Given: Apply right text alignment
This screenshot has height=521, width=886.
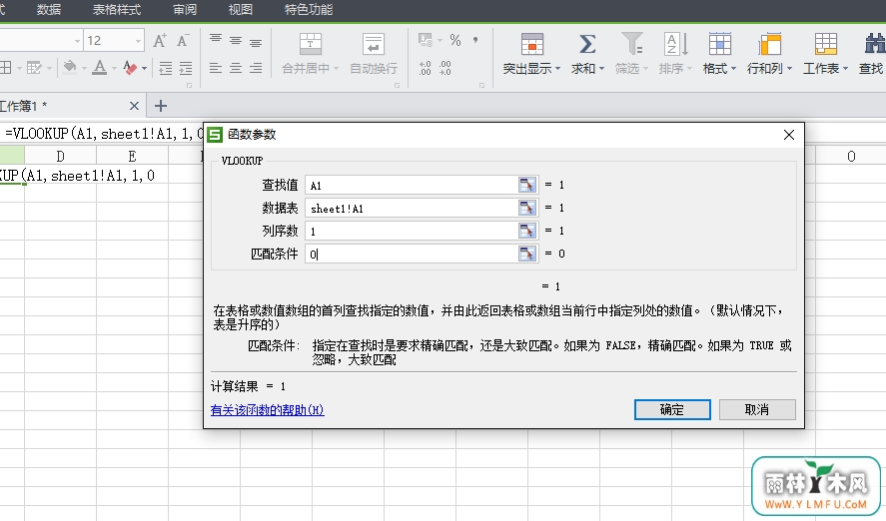Looking at the screenshot, I should click(x=256, y=68).
